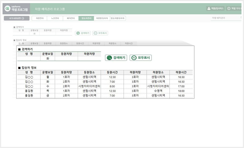Select 홍길동 name in the 금 row
This screenshot has height=148, width=244.
click(29, 95)
